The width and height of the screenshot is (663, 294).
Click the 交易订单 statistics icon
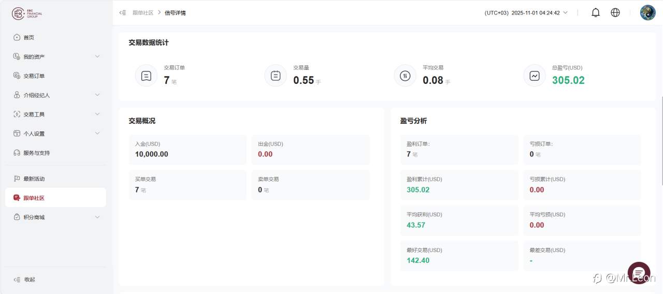click(x=146, y=76)
